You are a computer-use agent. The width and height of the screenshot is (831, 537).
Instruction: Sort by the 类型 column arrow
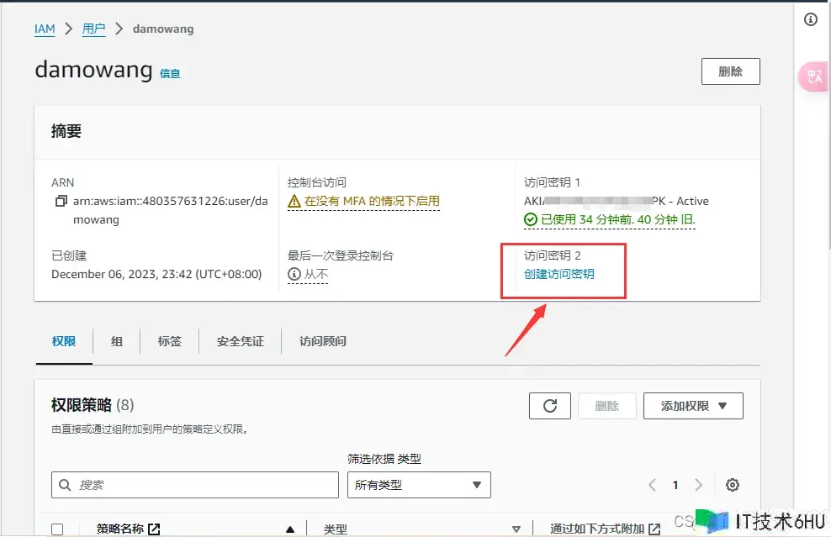(x=516, y=529)
